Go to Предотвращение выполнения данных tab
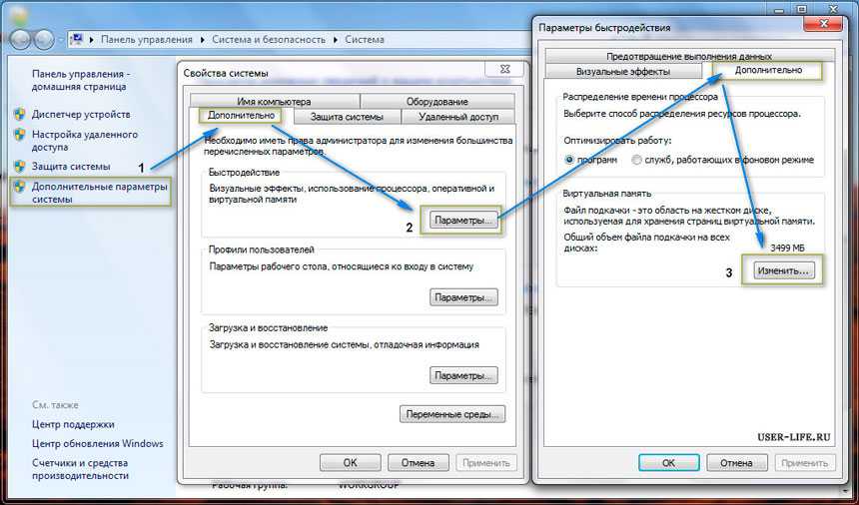 pyautogui.click(x=688, y=57)
